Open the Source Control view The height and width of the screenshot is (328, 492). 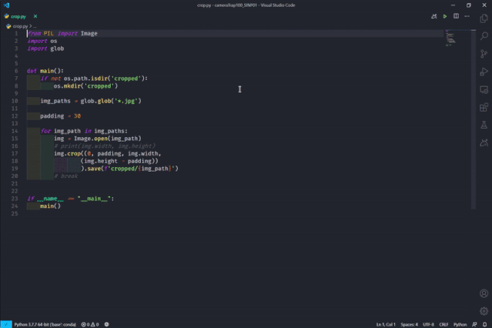pos(484,54)
